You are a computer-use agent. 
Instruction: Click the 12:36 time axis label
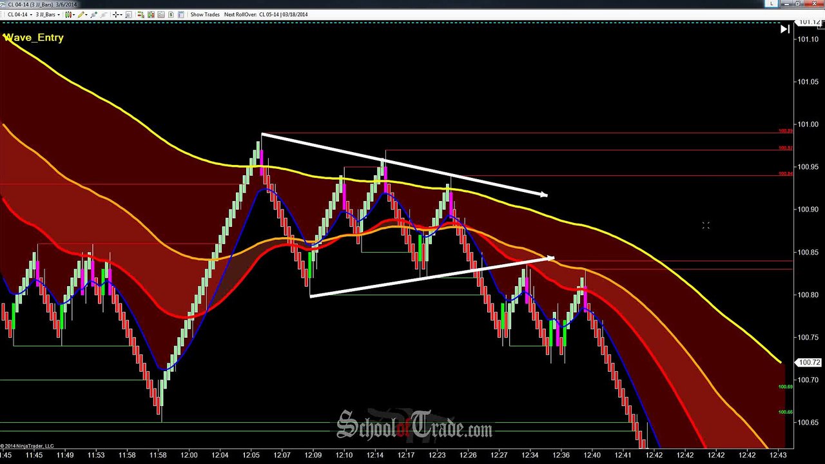coord(561,455)
